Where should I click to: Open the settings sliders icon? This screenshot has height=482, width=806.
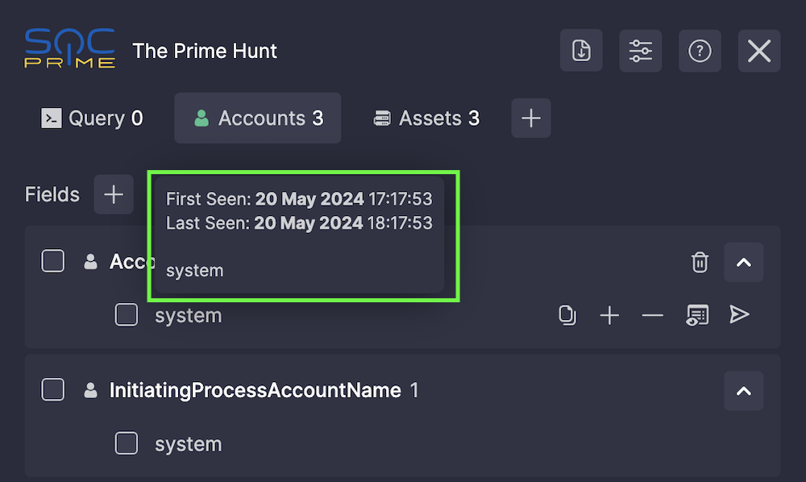[641, 50]
